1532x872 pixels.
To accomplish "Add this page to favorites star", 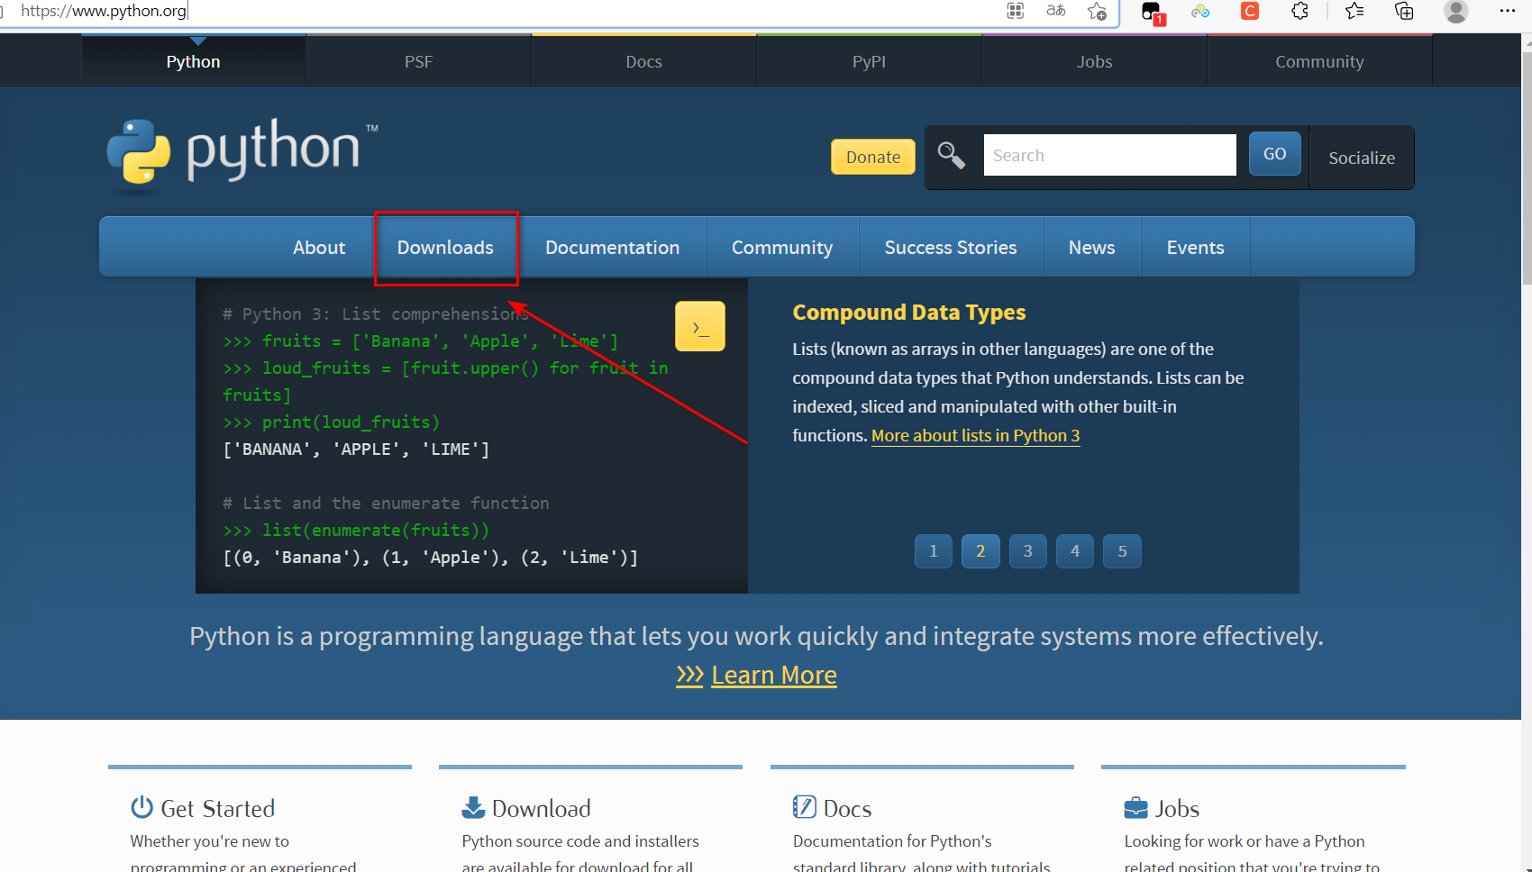I will coord(1097,11).
